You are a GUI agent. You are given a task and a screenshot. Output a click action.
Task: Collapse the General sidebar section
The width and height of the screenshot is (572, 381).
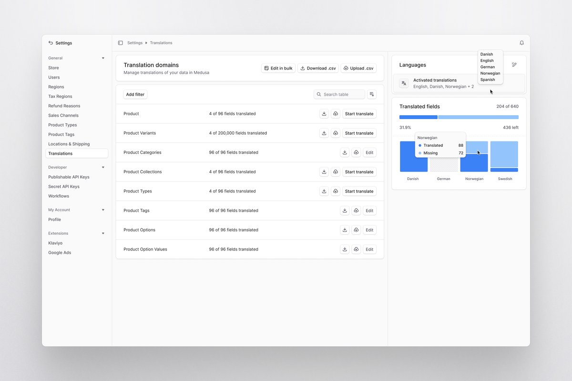(103, 58)
